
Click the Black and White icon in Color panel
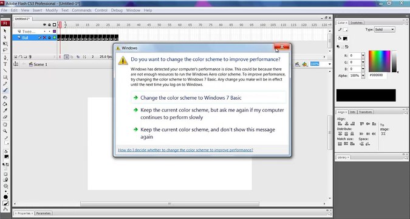point(338,47)
